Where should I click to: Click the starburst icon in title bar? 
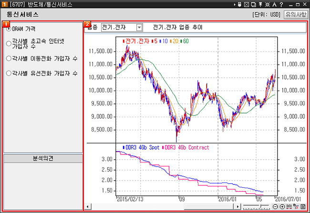pos(267,4)
